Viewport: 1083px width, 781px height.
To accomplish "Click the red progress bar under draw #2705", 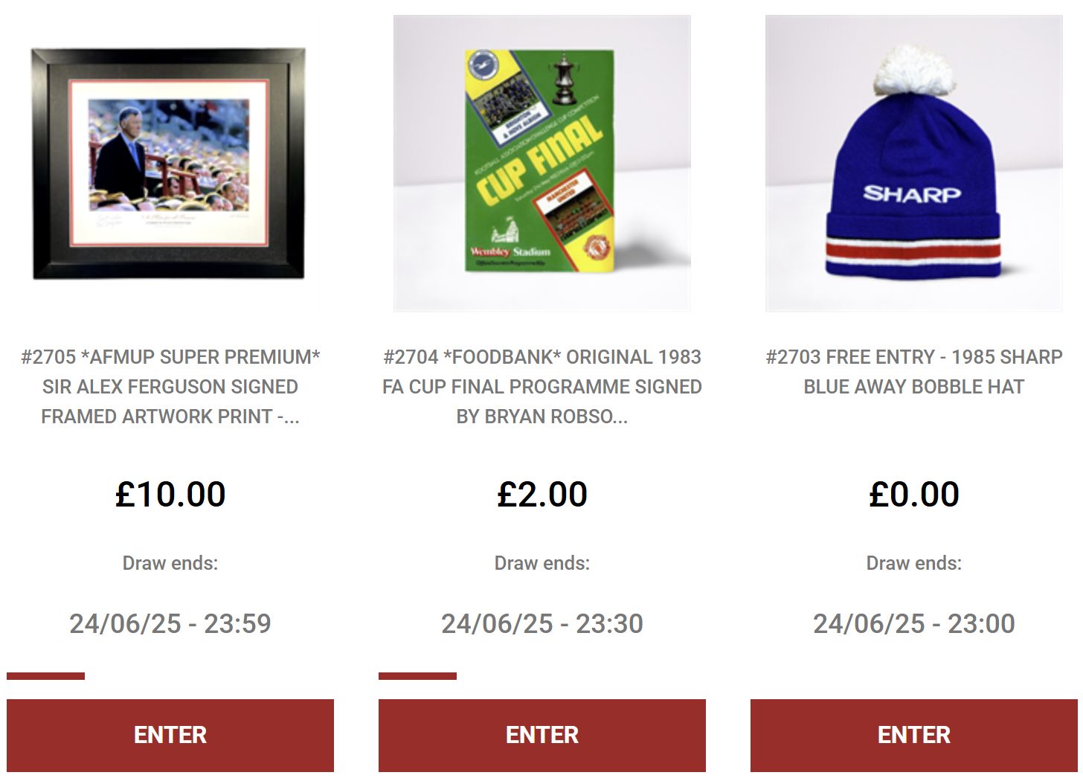I will tap(45, 676).
